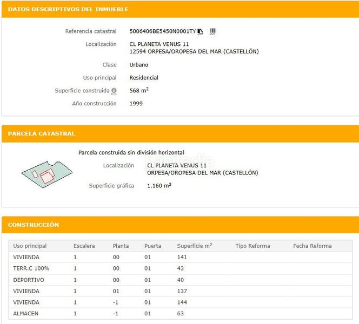Click the Escalera column header
Screen dimensions: 359x324
click(84, 246)
